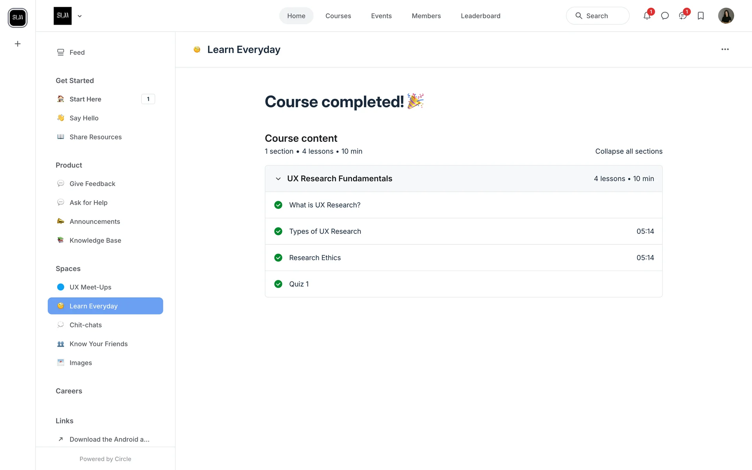Image resolution: width=752 pixels, height=470 pixels.
Task: Collapse the UX Research Fundamentals section
Action: point(278,179)
